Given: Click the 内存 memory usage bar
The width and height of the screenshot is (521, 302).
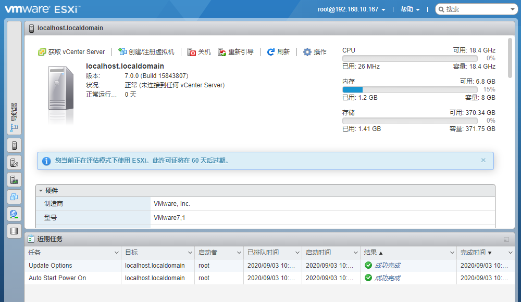Looking at the screenshot, I should [410, 90].
